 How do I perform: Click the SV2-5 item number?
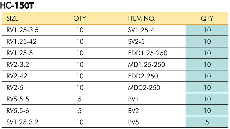(136, 41)
